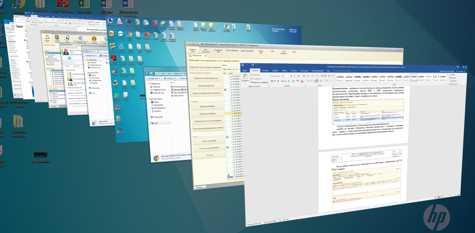
Task: Switch to the Вставка ribbon tab
Action: (x=266, y=70)
